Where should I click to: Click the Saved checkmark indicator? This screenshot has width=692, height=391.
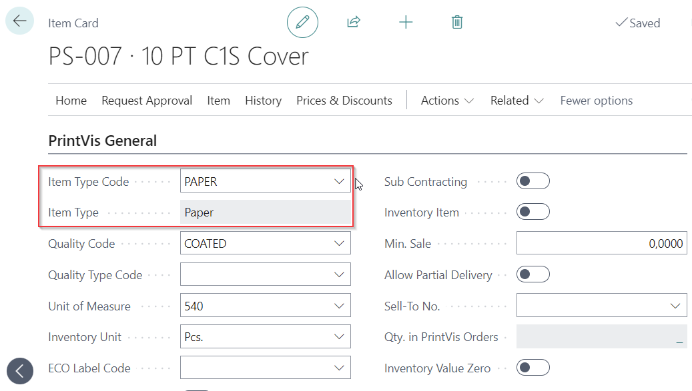pyautogui.click(x=637, y=23)
